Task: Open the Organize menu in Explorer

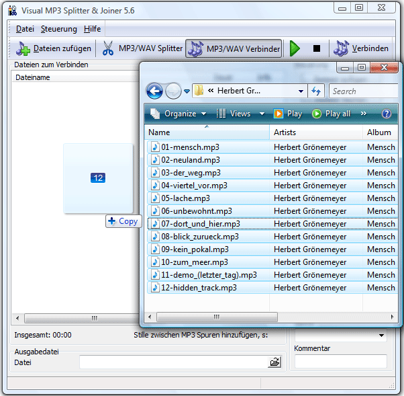Action: pyautogui.click(x=179, y=114)
